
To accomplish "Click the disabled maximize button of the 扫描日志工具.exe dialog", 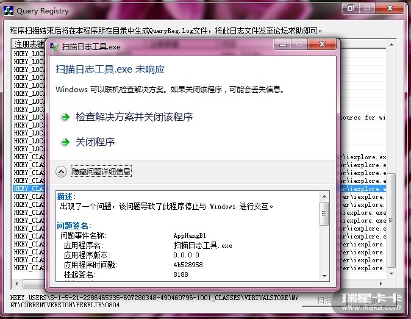I will point(299,44).
